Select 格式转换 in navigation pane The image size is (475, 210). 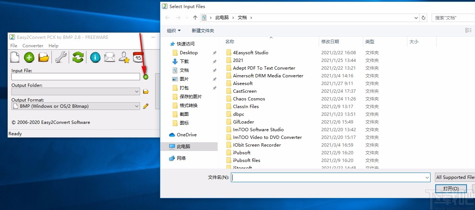point(189,106)
